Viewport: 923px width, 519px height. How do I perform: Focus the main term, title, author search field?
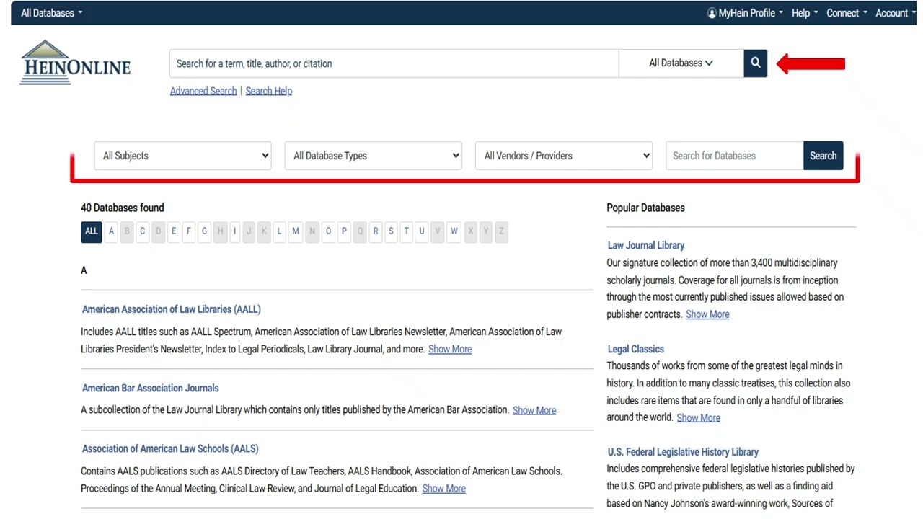pos(394,63)
